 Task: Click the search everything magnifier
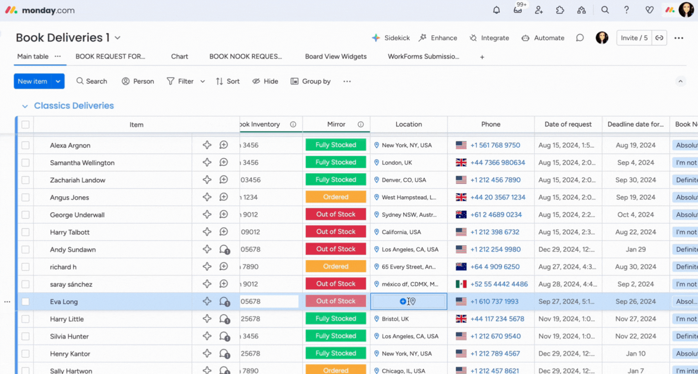pyautogui.click(x=605, y=10)
